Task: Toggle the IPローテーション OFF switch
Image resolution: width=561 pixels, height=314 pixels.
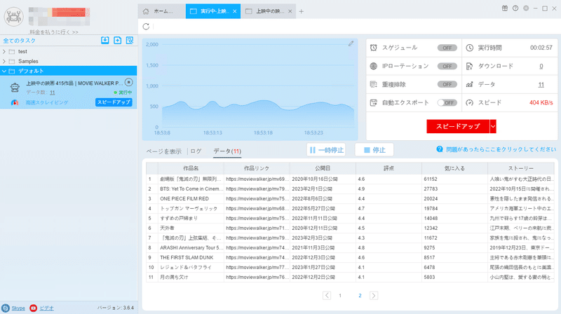Action: [447, 66]
